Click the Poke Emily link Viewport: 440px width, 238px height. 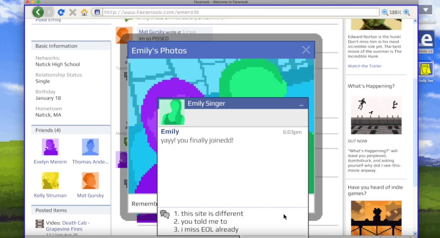pyautogui.click(x=48, y=20)
